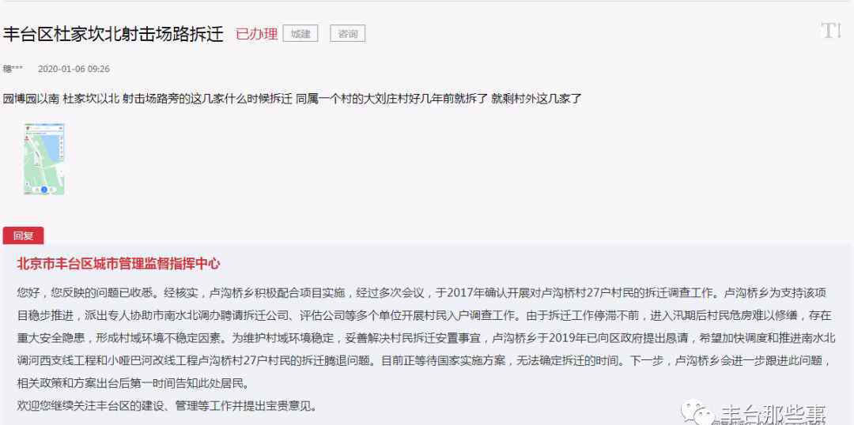Click the poster username 穆***

(13, 69)
